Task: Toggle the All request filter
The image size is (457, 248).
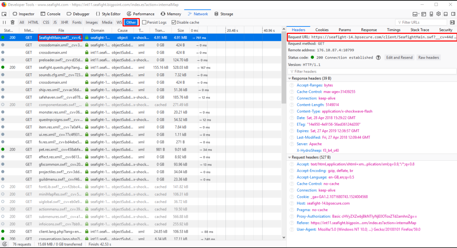Action: coord(22,22)
